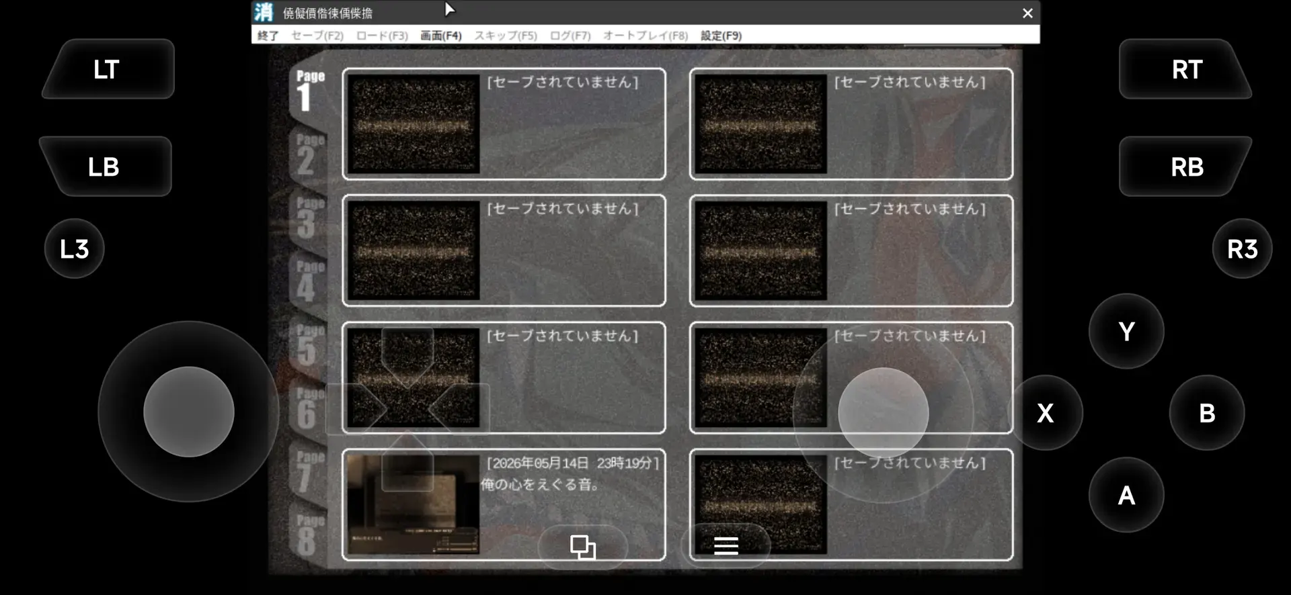
Task: Open the 画面(F4) menu
Action: (441, 36)
